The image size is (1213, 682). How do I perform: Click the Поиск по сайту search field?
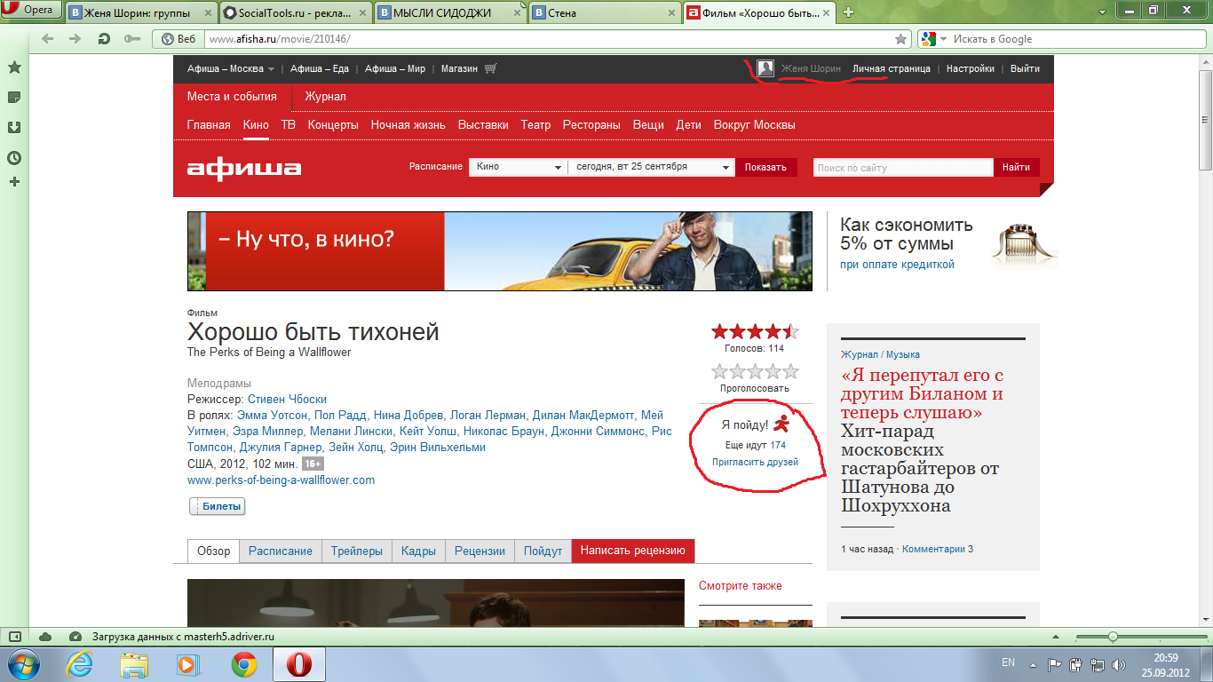click(x=902, y=167)
